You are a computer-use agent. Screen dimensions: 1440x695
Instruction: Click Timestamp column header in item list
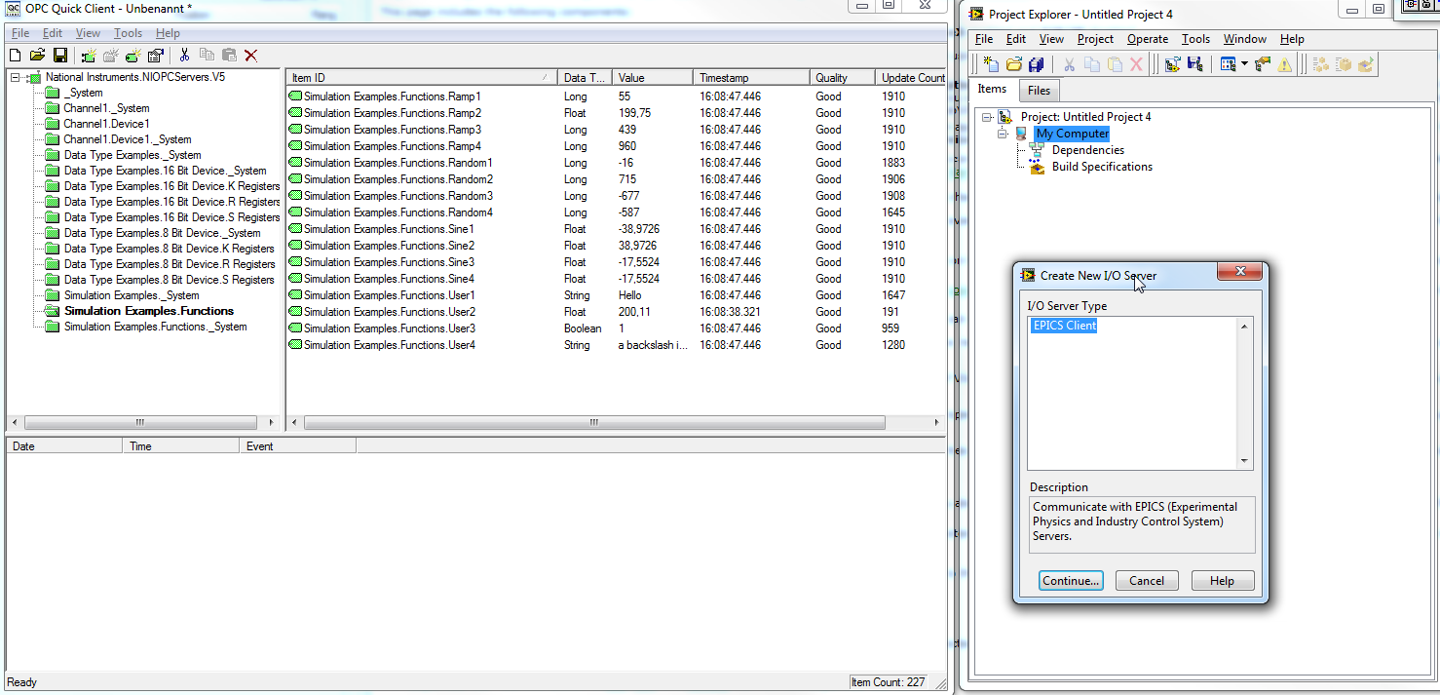tap(751, 78)
